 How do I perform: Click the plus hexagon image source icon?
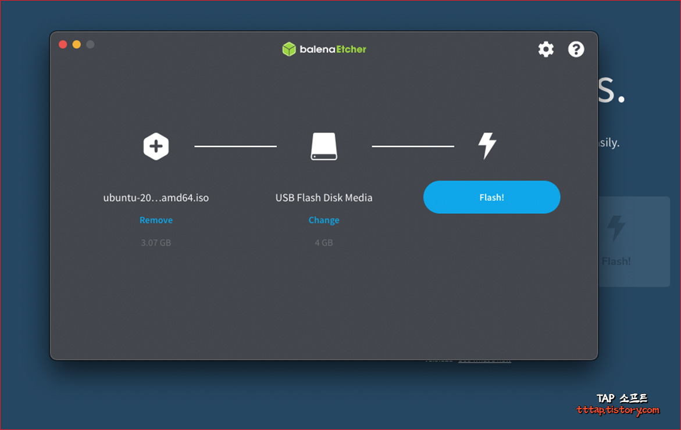(156, 146)
